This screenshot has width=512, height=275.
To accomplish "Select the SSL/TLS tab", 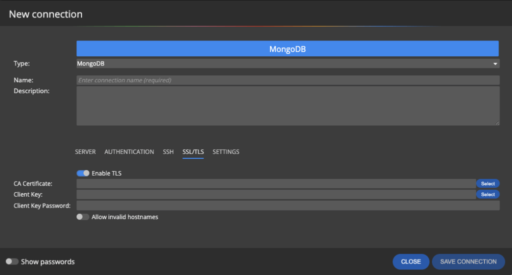I will [193, 152].
